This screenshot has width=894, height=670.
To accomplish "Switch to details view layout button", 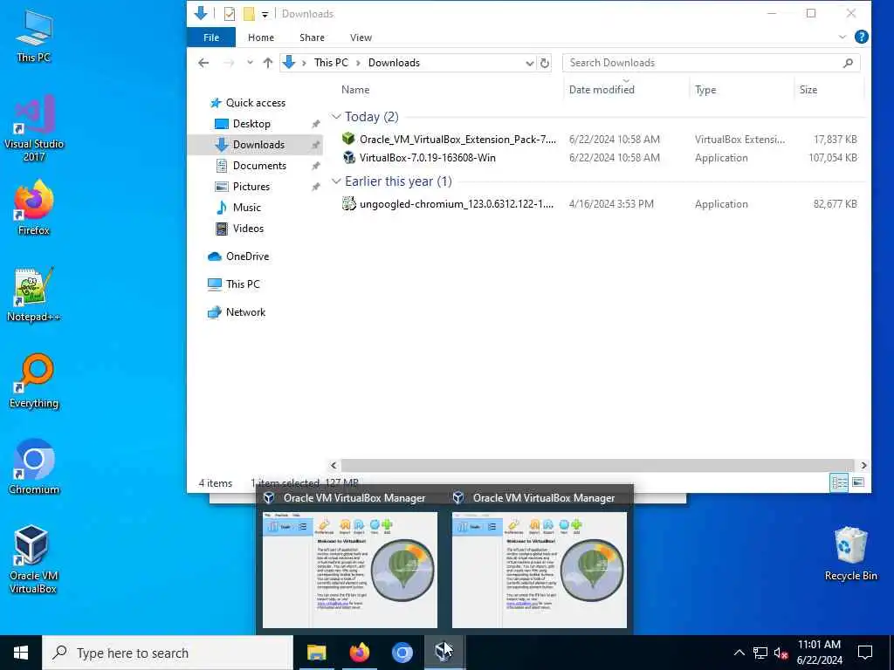I will coord(839,482).
